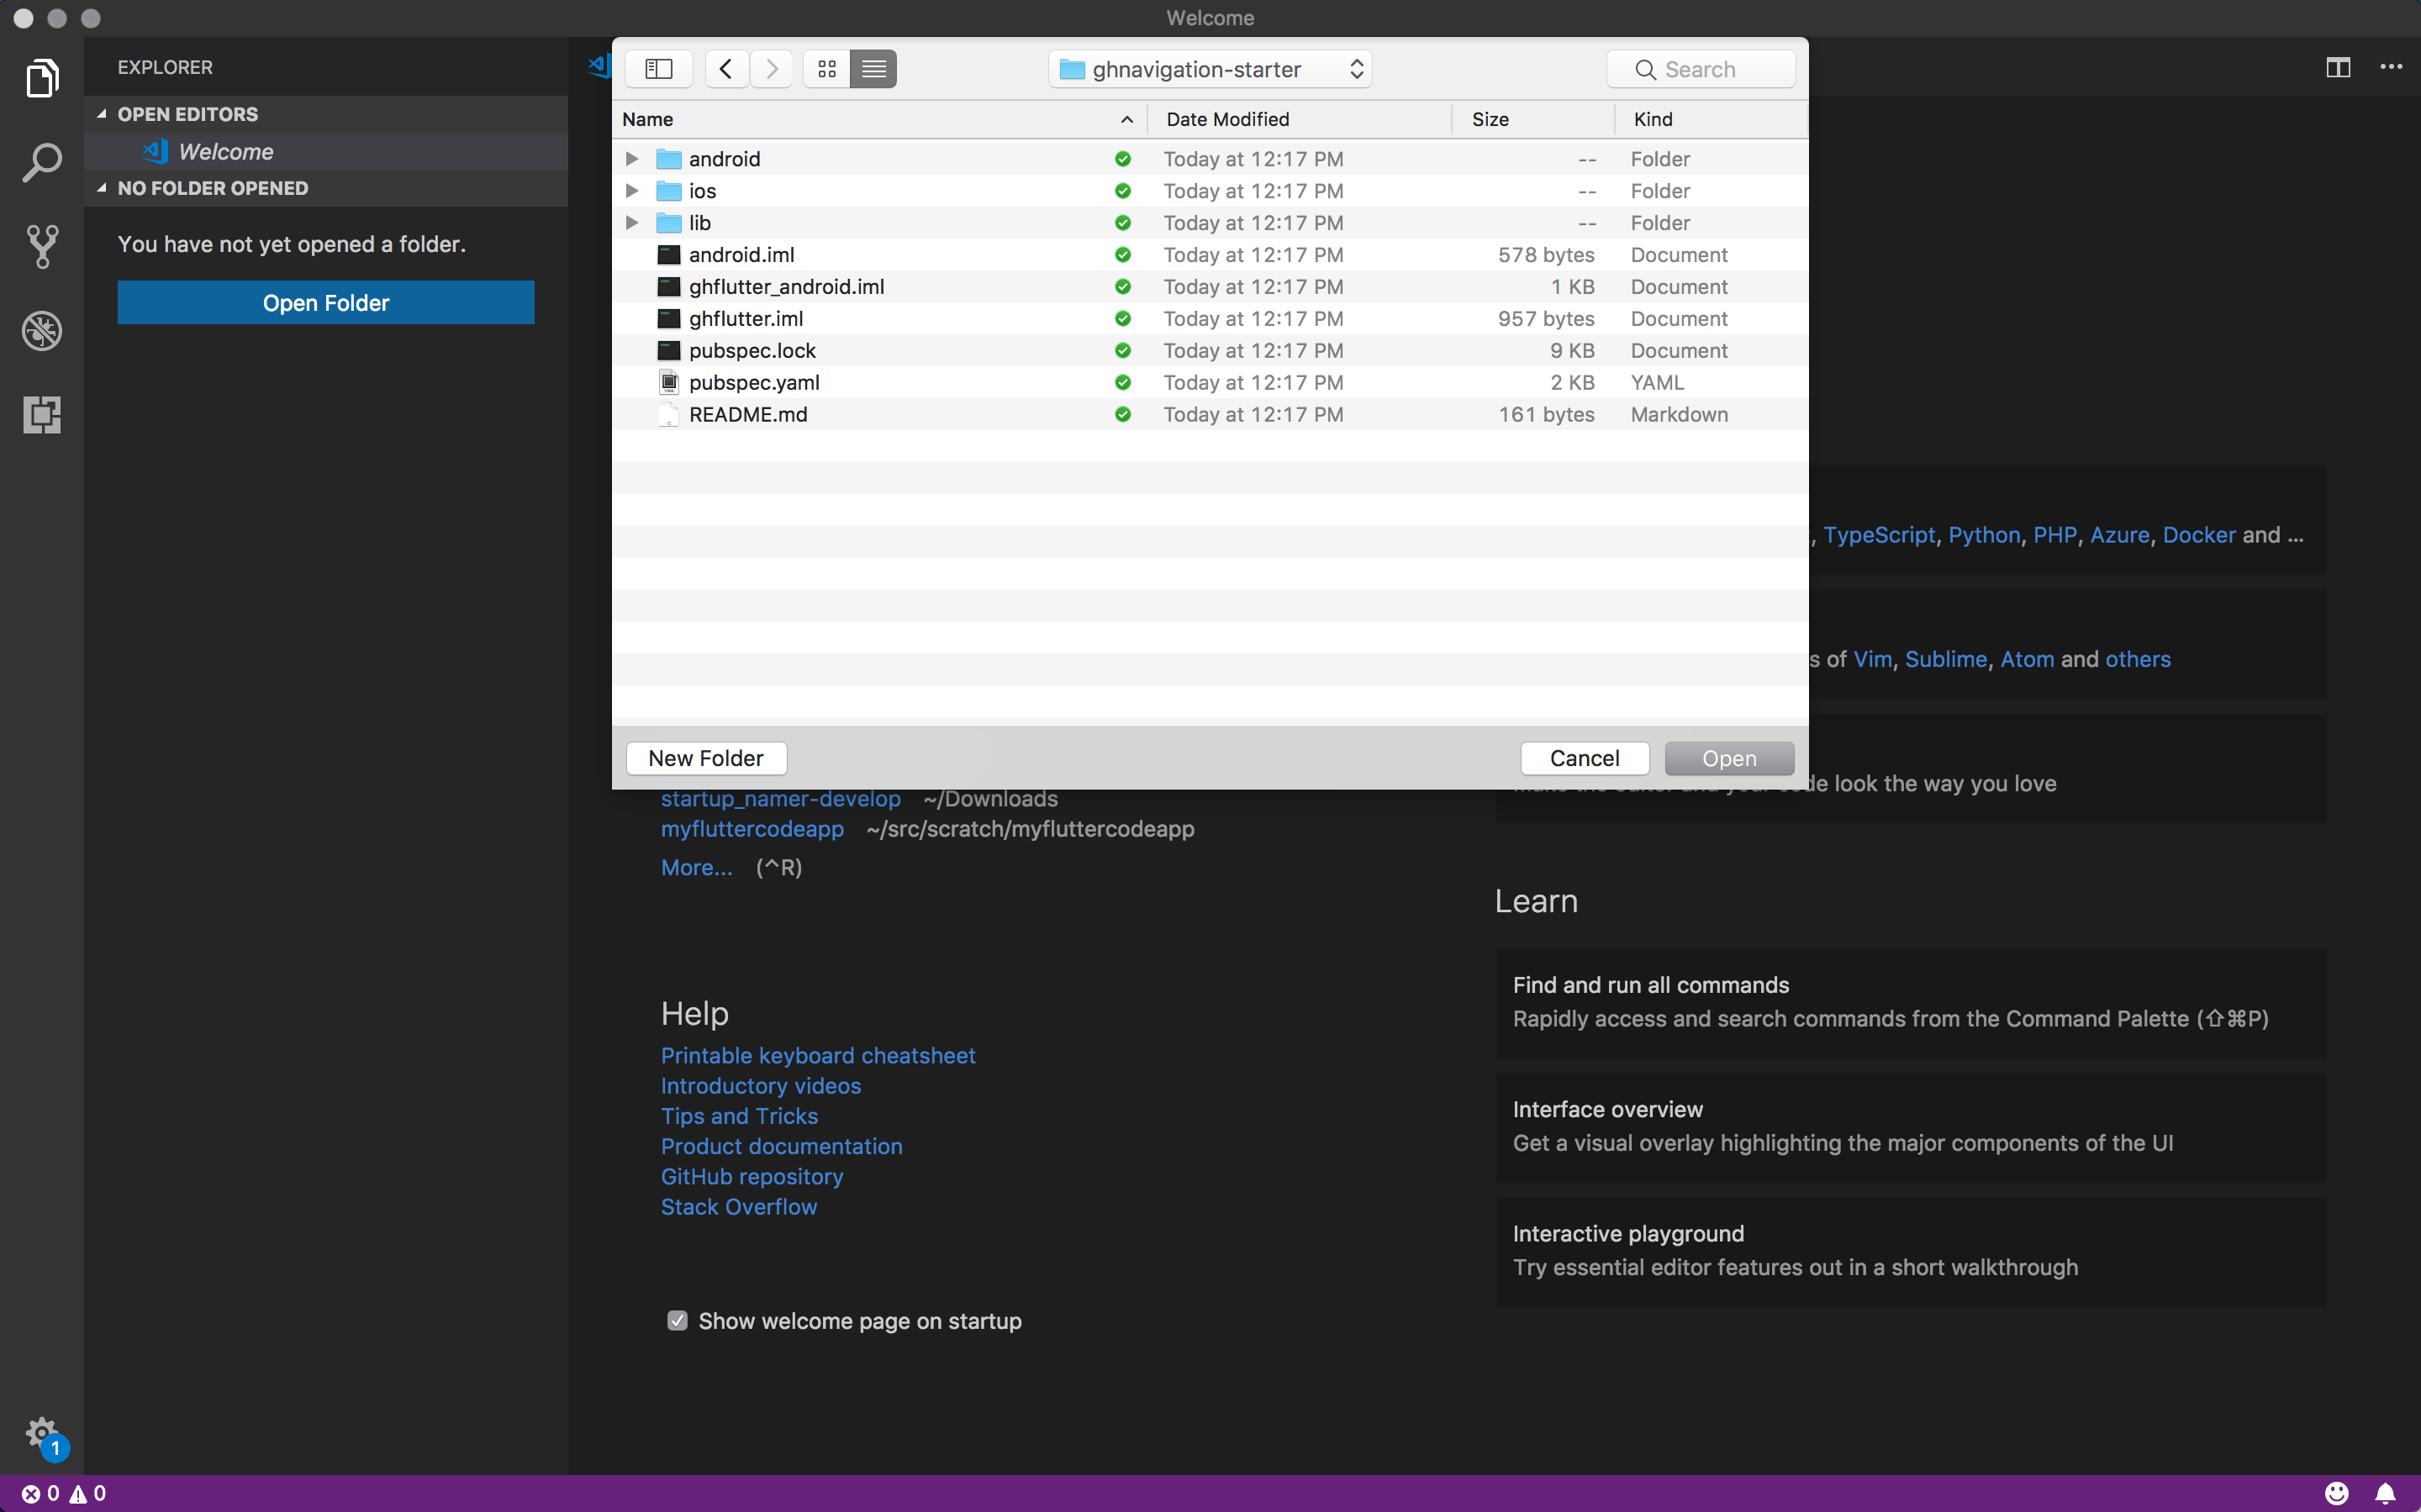Open the Debug view in the activity bar
2421x1512 pixels.
click(x=42, y=331)
